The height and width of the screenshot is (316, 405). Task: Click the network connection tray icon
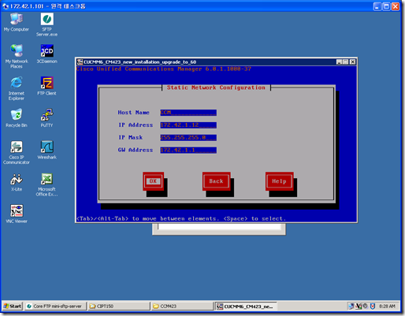(351, 306)
